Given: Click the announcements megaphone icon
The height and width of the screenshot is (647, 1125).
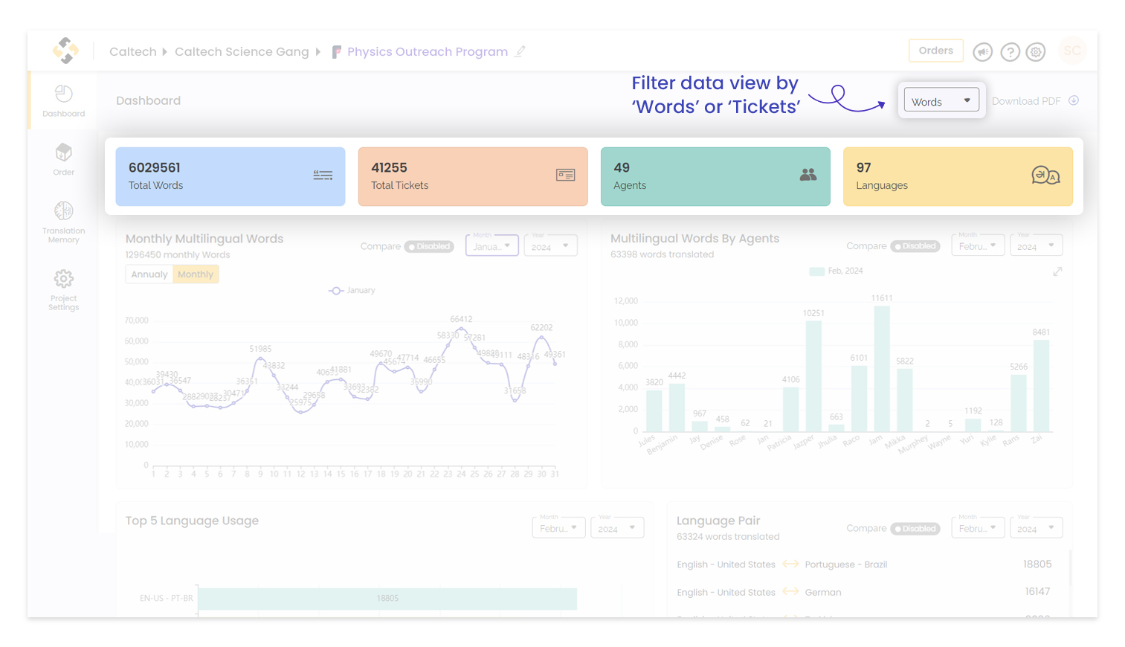Looking at the screenshot, I should [983, 52].
